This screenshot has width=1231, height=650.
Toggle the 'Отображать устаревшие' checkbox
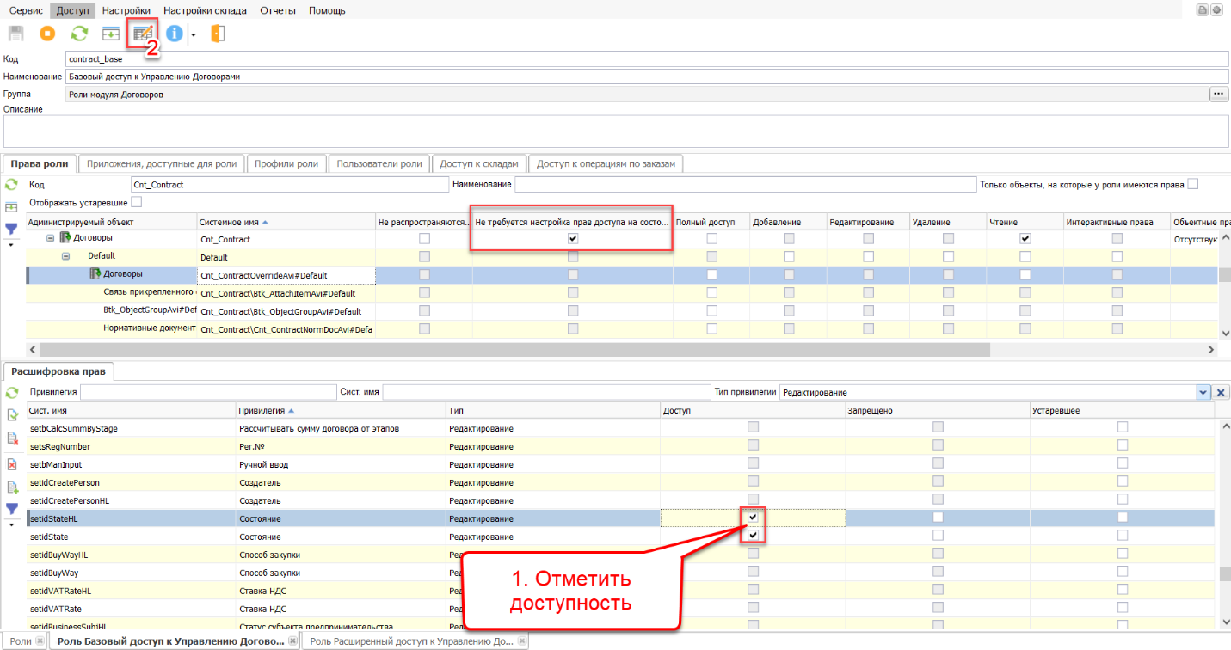(136, 202)
